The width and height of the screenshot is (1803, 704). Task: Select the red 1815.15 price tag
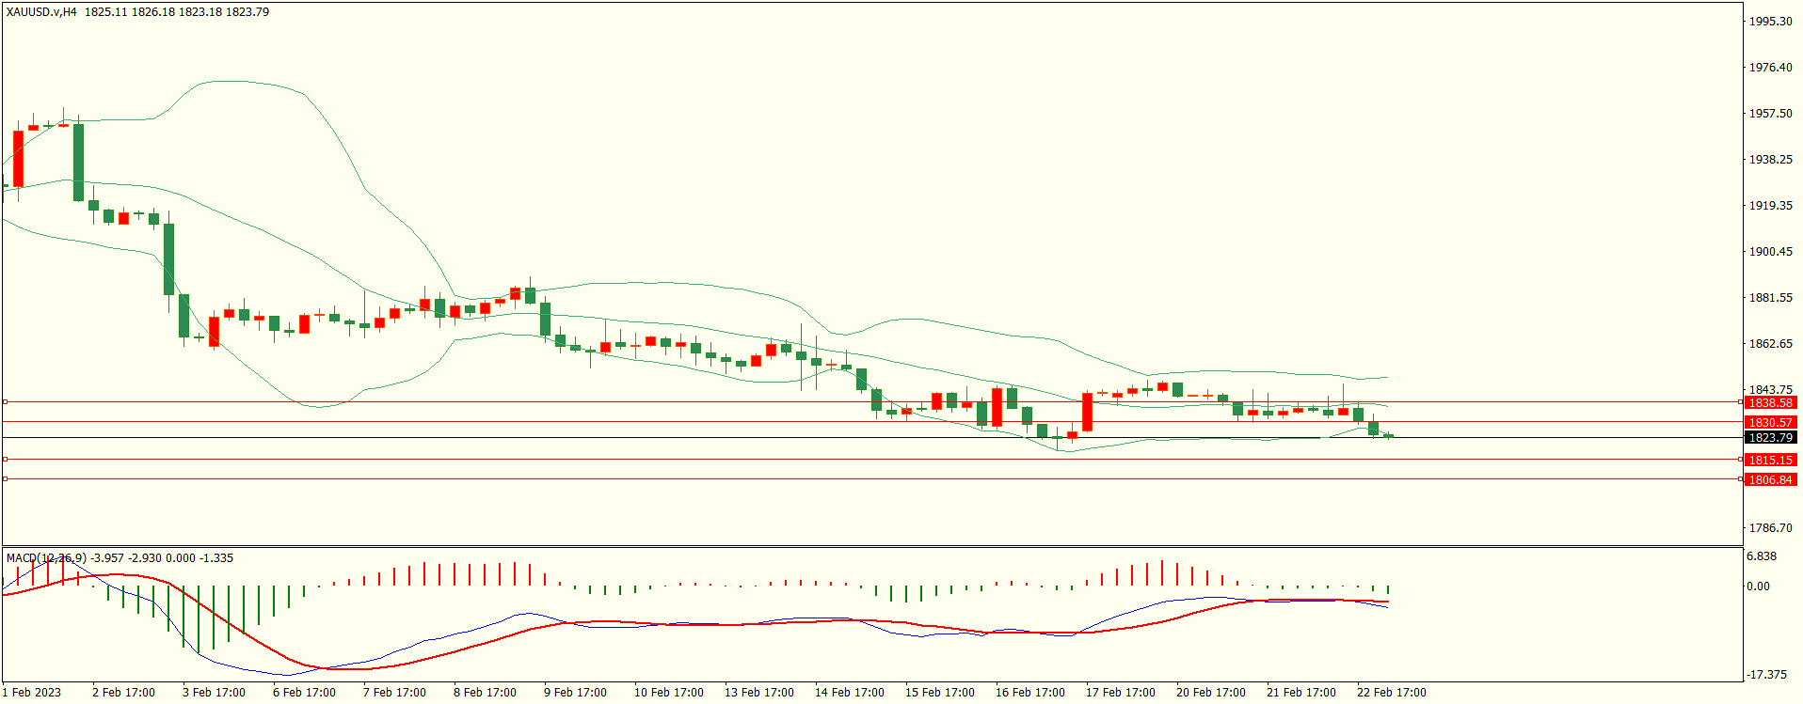(x=1770, y=460)
